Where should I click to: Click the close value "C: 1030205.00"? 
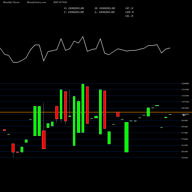tap(74, 12)
